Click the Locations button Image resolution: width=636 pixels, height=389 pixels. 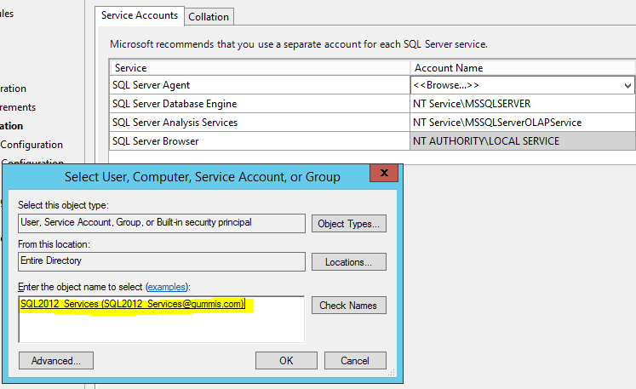[x=349, y=262]
